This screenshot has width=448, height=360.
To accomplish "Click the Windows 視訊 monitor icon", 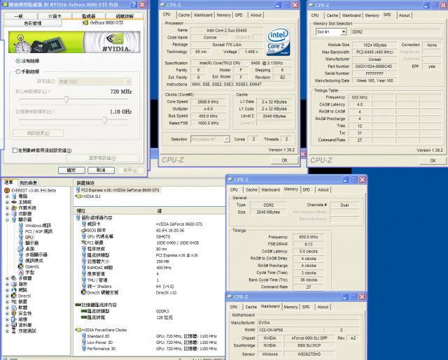I will tap(21, 225).
